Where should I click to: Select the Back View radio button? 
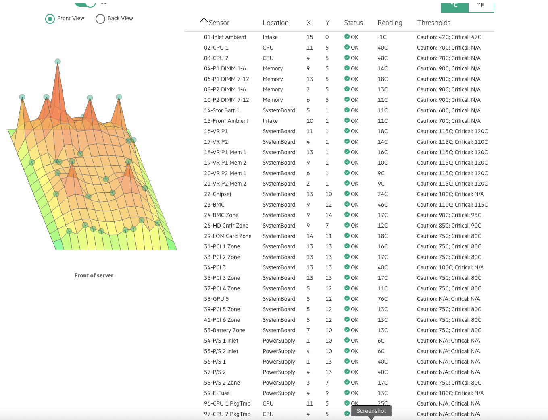pyautogui.click(x=100, y=19)
